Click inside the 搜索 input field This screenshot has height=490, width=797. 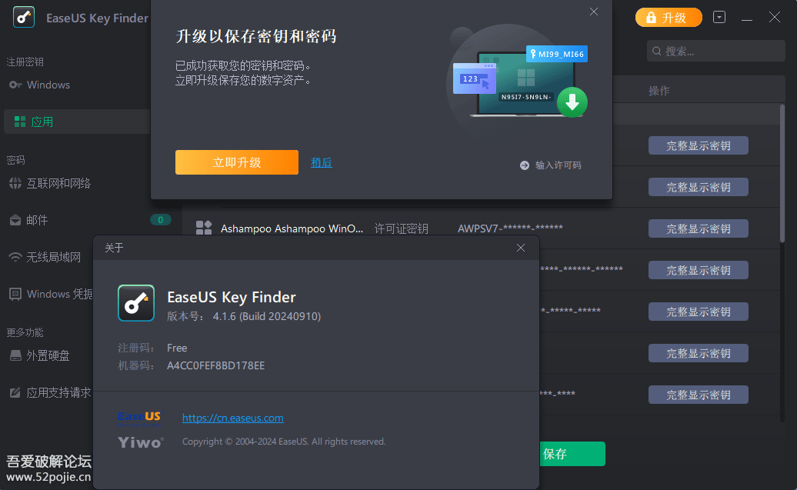point(715,51)
